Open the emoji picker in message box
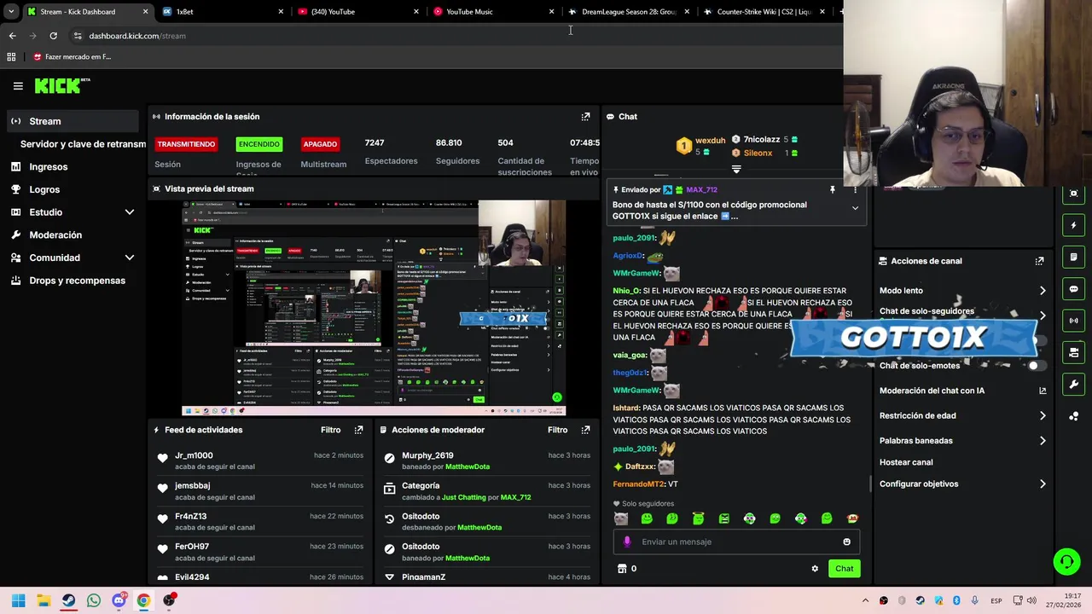 [x=846, y=542]
